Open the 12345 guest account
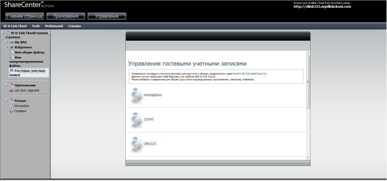 tap(149, 119)
